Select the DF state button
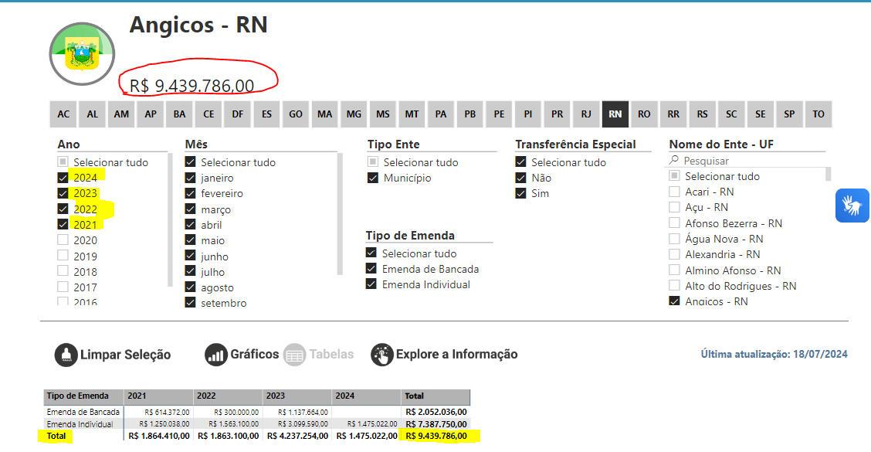This screenshot has height=452, width=871. click(238, 114)
